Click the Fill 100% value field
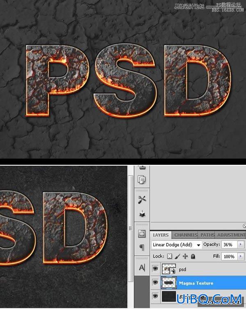 coord(230,256)
